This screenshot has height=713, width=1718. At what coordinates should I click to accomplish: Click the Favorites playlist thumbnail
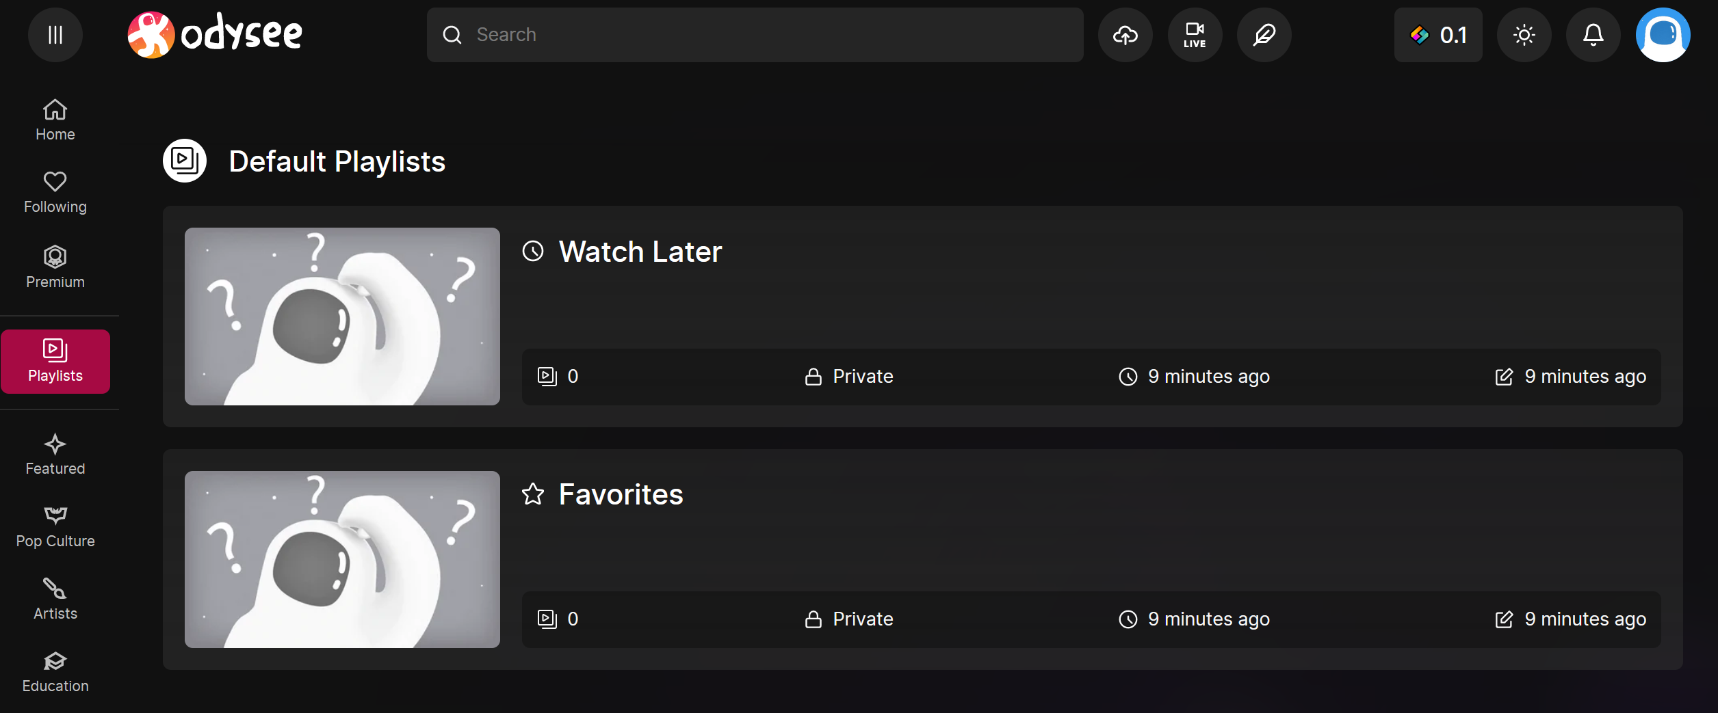(342, 559)
